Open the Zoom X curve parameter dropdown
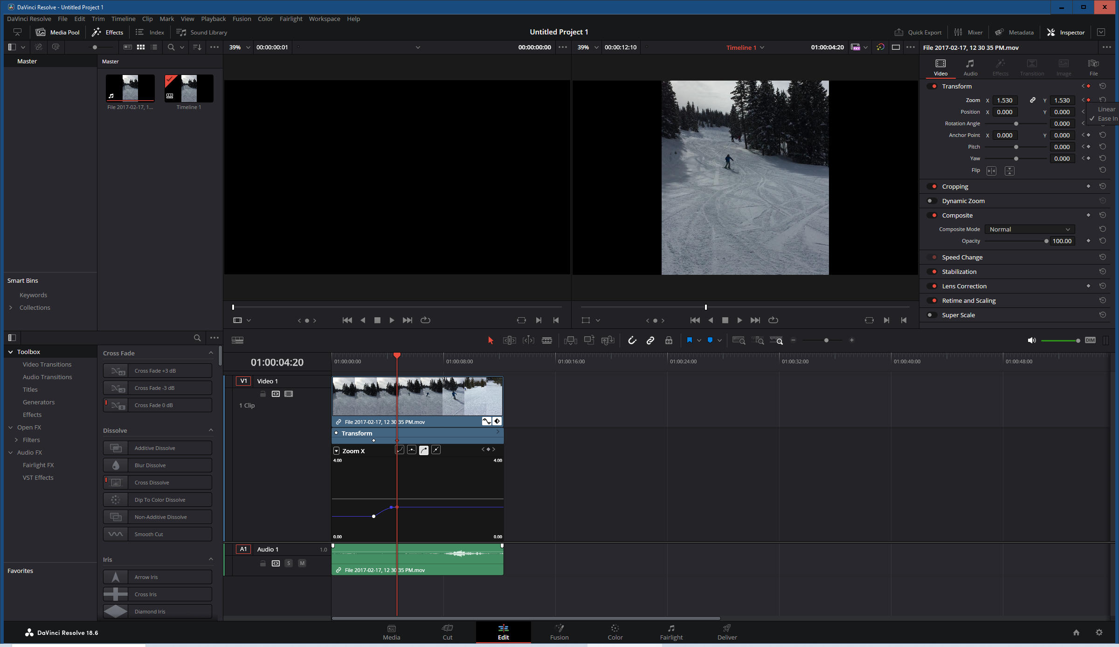The height and width of the screenshot is (647, 1119). pyautogui.click(x=336, y=451)
